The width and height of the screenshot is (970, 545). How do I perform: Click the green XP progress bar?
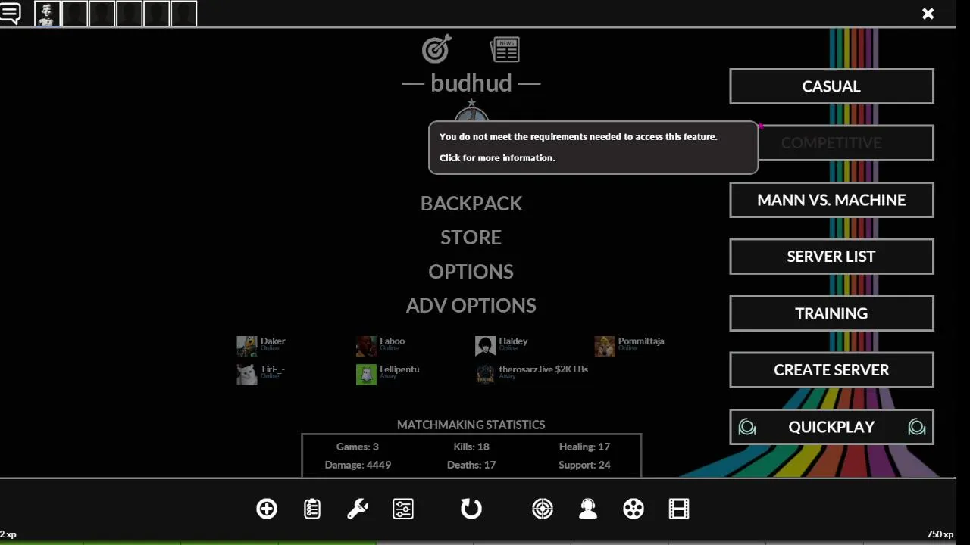tap(188, 543)
